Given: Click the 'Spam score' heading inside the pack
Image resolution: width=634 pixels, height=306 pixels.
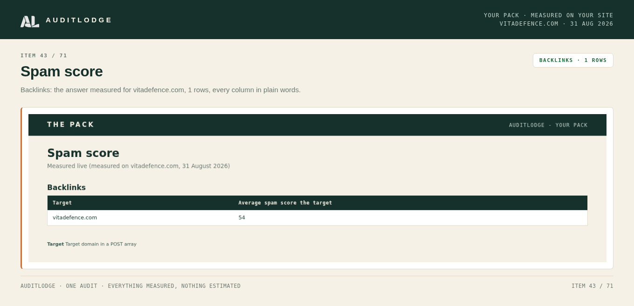Looking at the screenshot, I should (83, 153).
